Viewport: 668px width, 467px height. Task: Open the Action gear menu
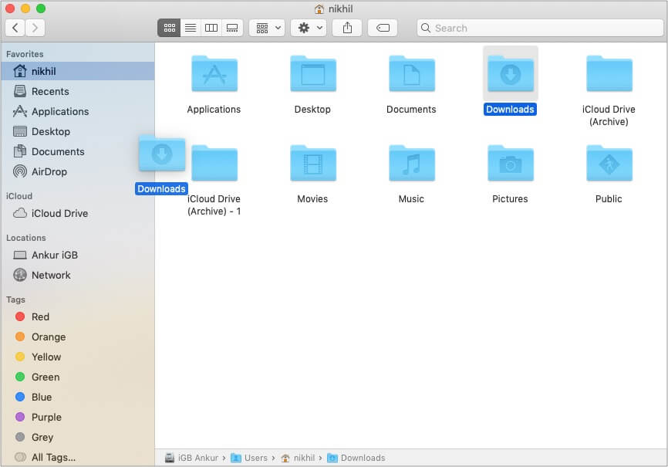pos(308,28)
